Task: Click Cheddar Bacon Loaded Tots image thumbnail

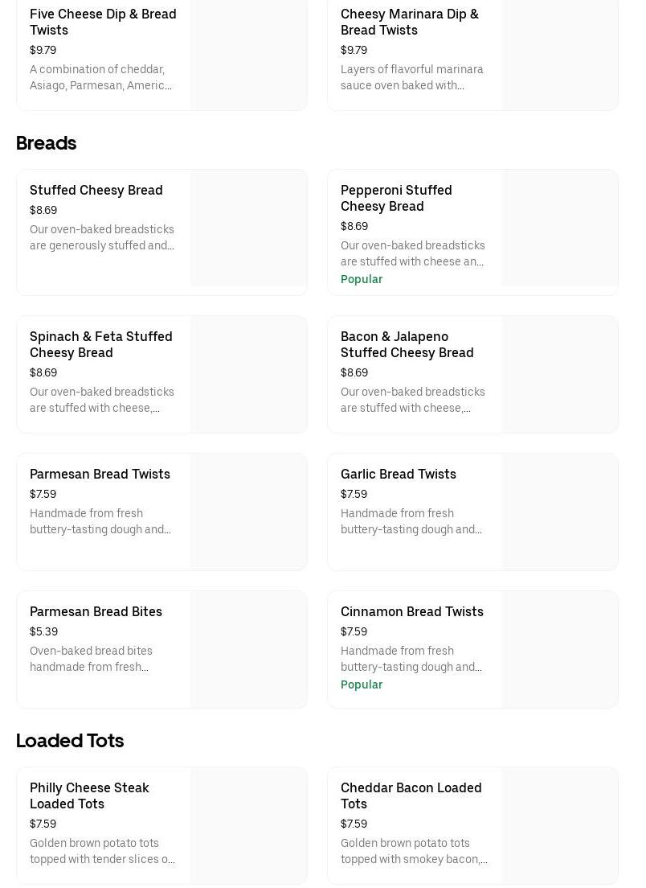Action: tap(560, 826)
